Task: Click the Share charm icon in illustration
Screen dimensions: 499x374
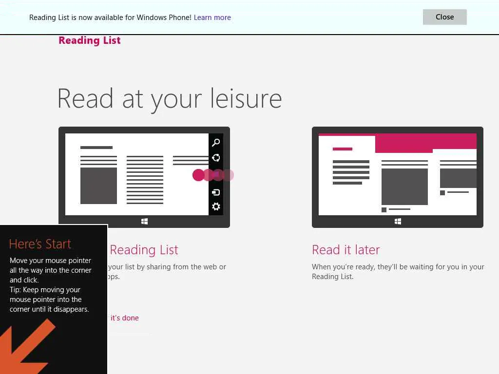Action: tap(216, 158)
